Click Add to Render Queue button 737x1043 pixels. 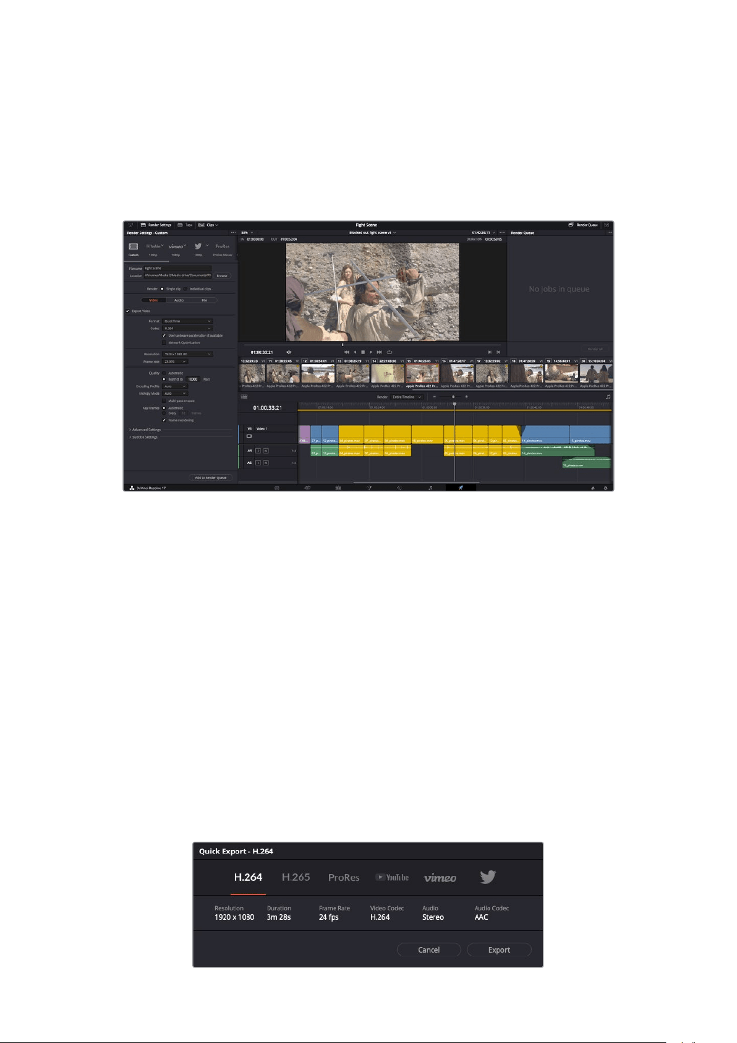point(211,478)
